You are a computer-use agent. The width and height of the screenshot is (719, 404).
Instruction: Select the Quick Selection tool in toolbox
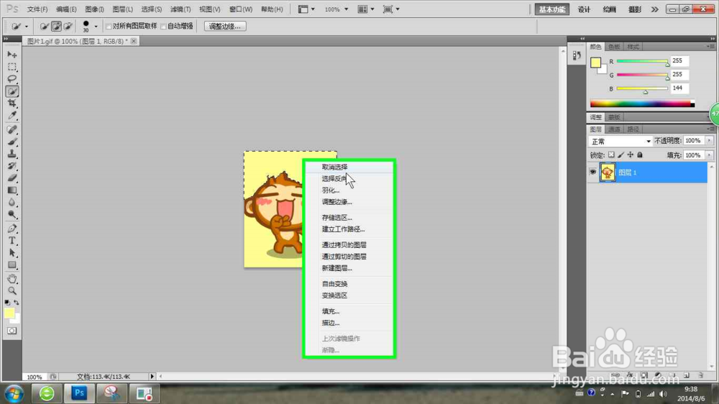[12, 91]
